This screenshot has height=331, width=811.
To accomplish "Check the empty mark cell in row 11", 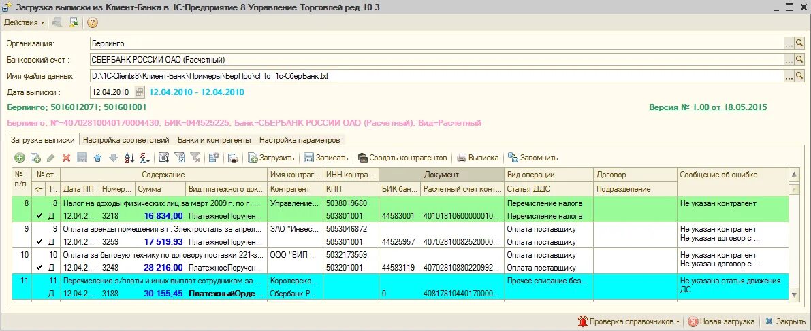I will point(39,294).
